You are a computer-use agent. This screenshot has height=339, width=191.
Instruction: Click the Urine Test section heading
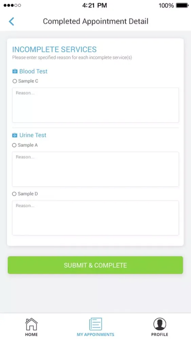coord(33,135)
